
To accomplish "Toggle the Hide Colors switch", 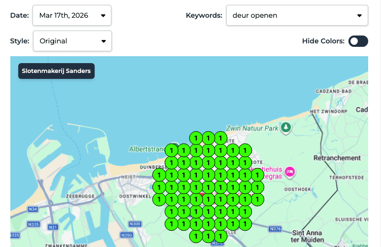I will tap(358, 41).
